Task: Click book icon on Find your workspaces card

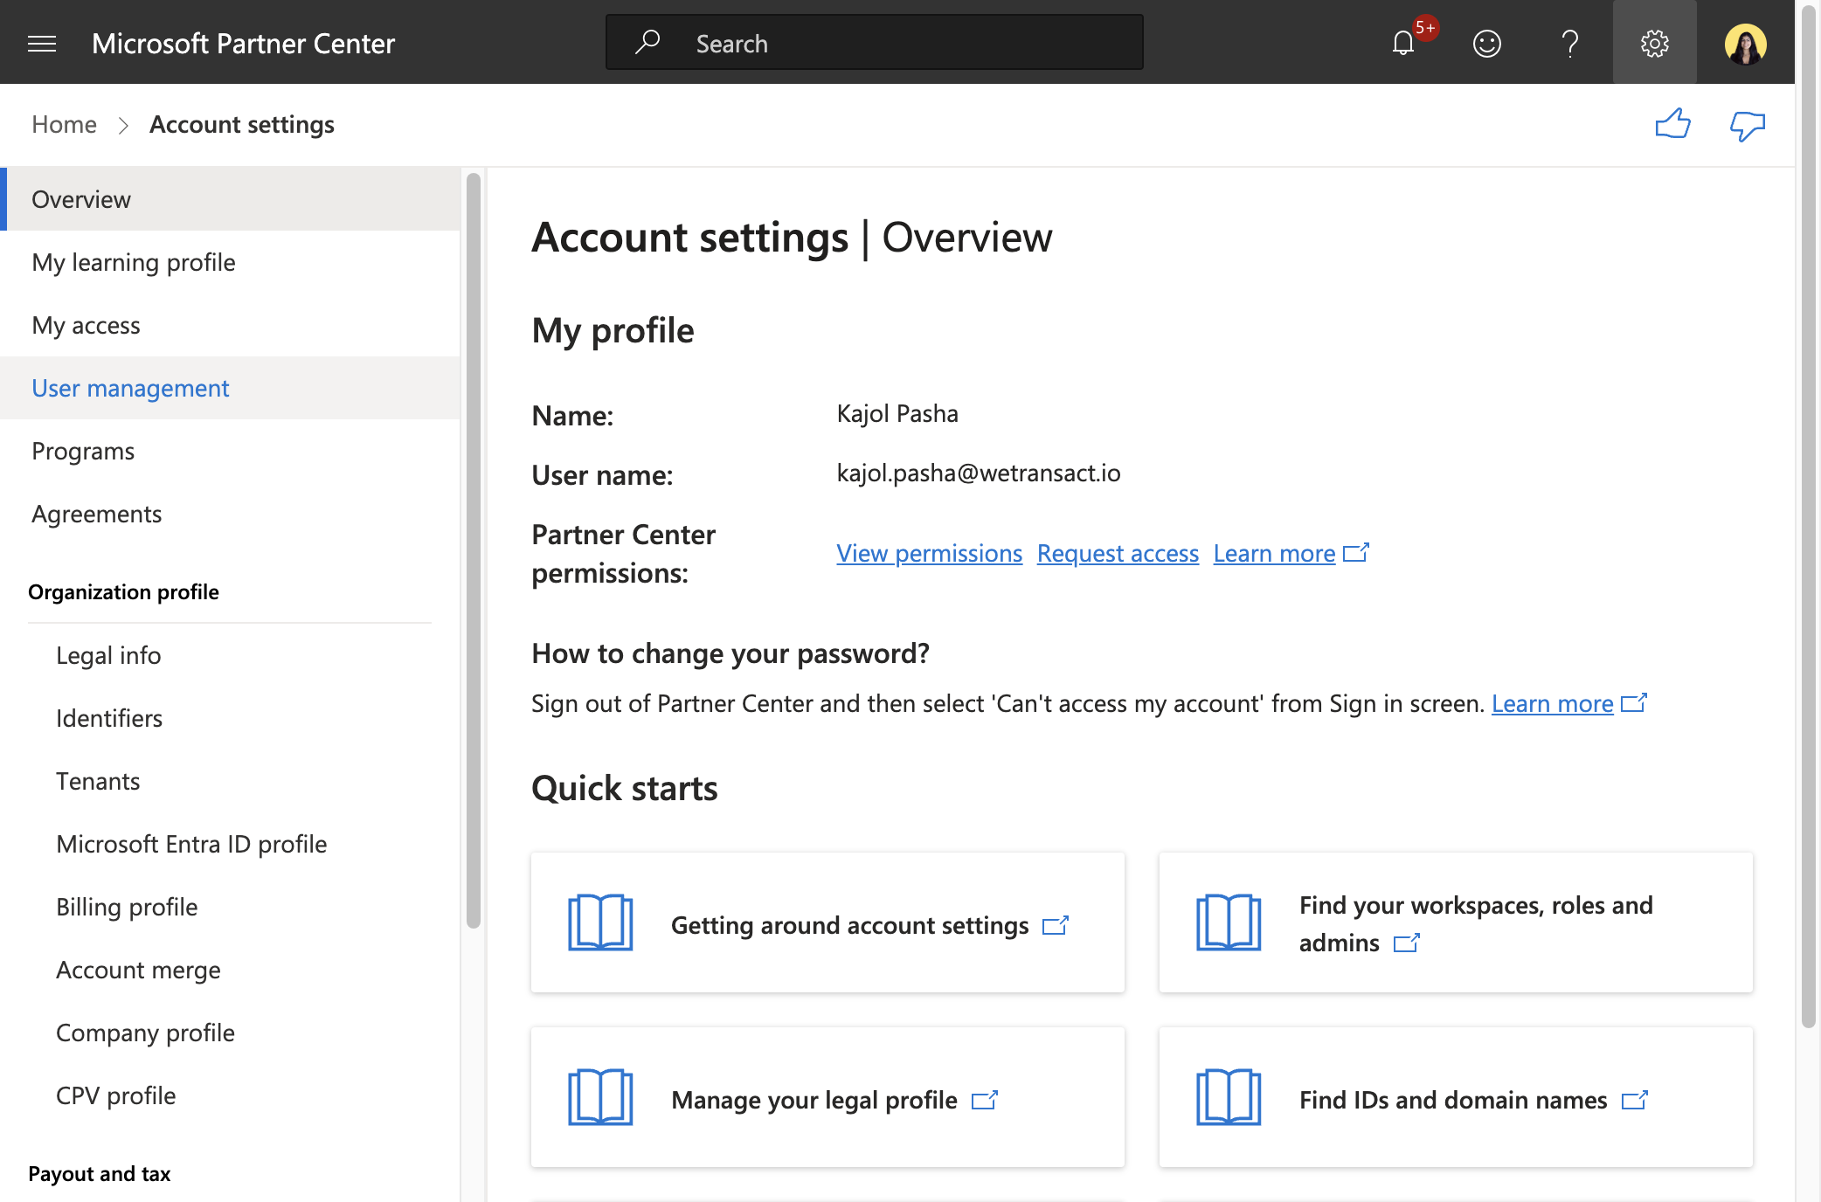Action: tap(1229, 922)
